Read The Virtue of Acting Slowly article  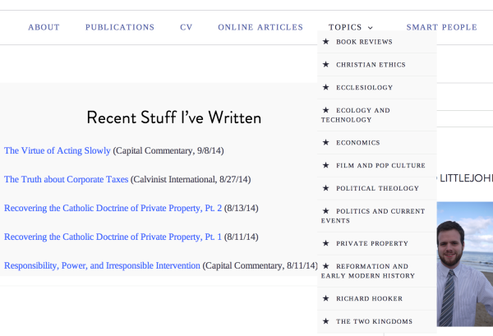pos(58,151)
